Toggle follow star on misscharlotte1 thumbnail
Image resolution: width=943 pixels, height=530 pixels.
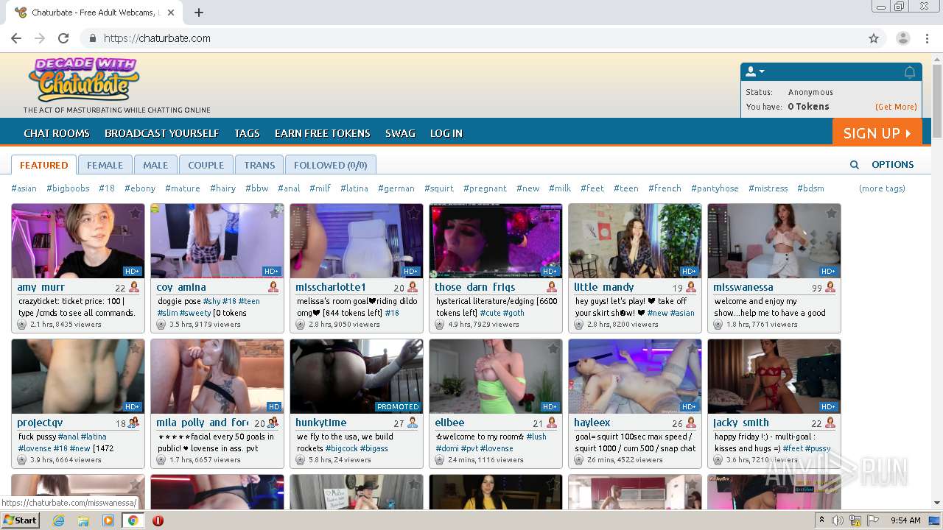[x=413, y=213]
